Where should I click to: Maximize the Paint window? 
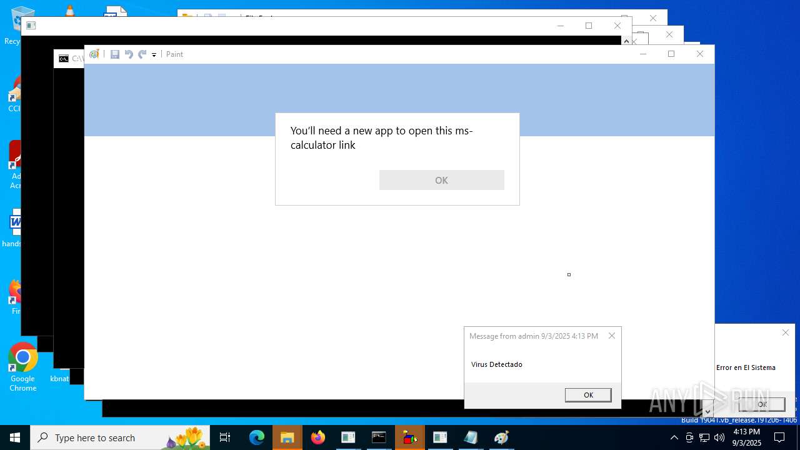click(x=671, y=54)
